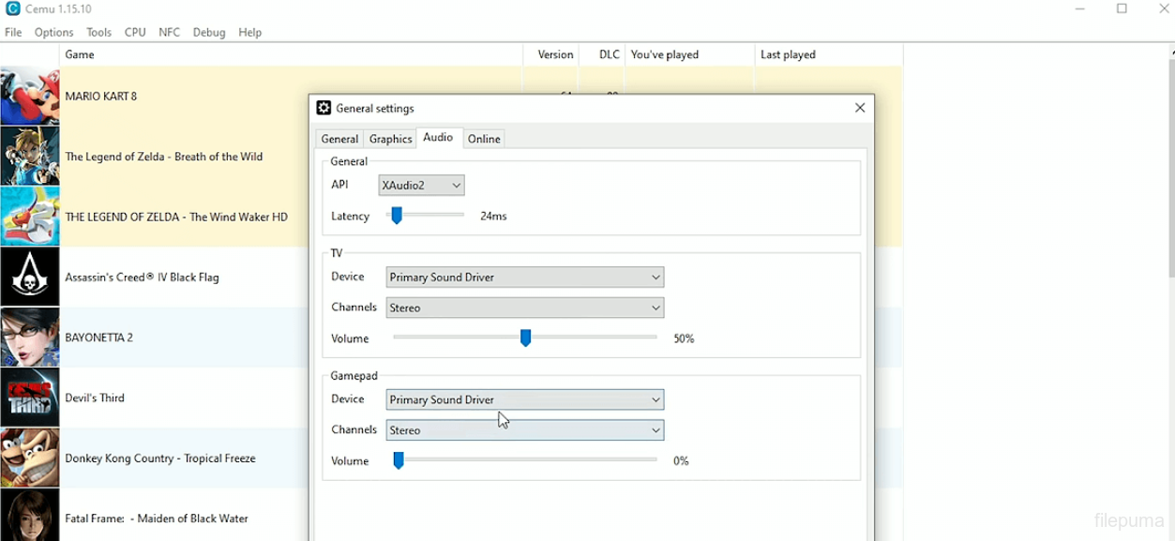1175x541 pixels.
Task: Click the TV Volume slider handle
Action: pos(526,338)
